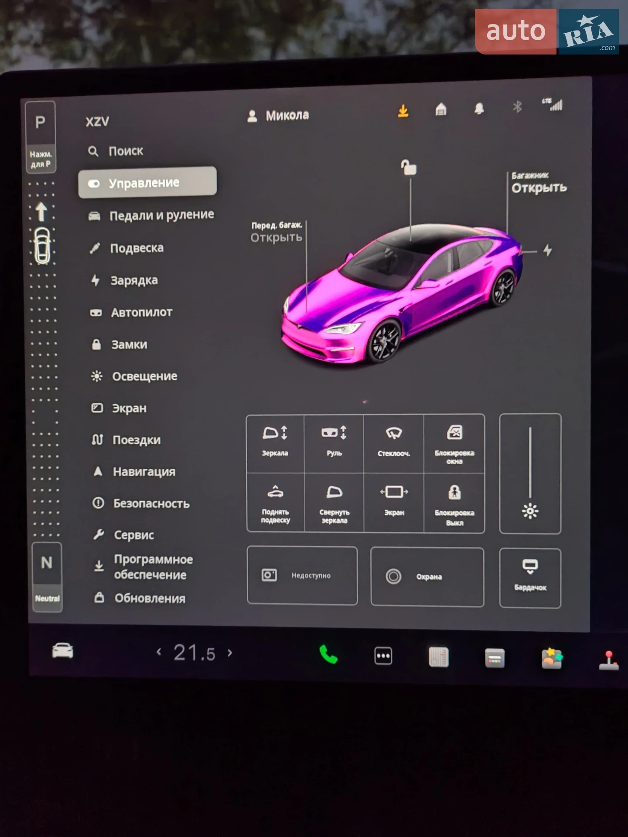
Task: Toggle child lock Блокировка Выкл
Action: click(x=454, y=503)
